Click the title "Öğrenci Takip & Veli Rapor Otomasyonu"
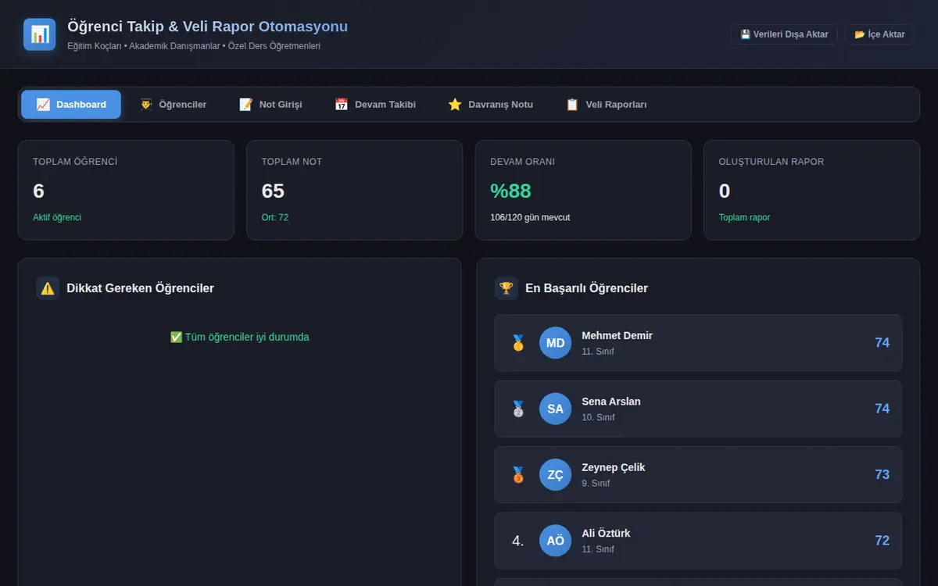 coord(207,27)
